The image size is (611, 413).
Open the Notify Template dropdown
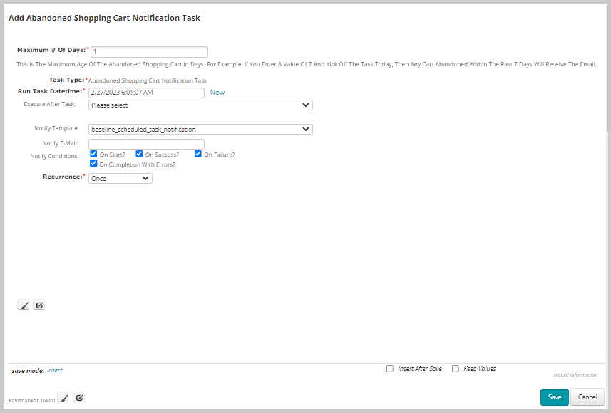[x=200, y=129]
